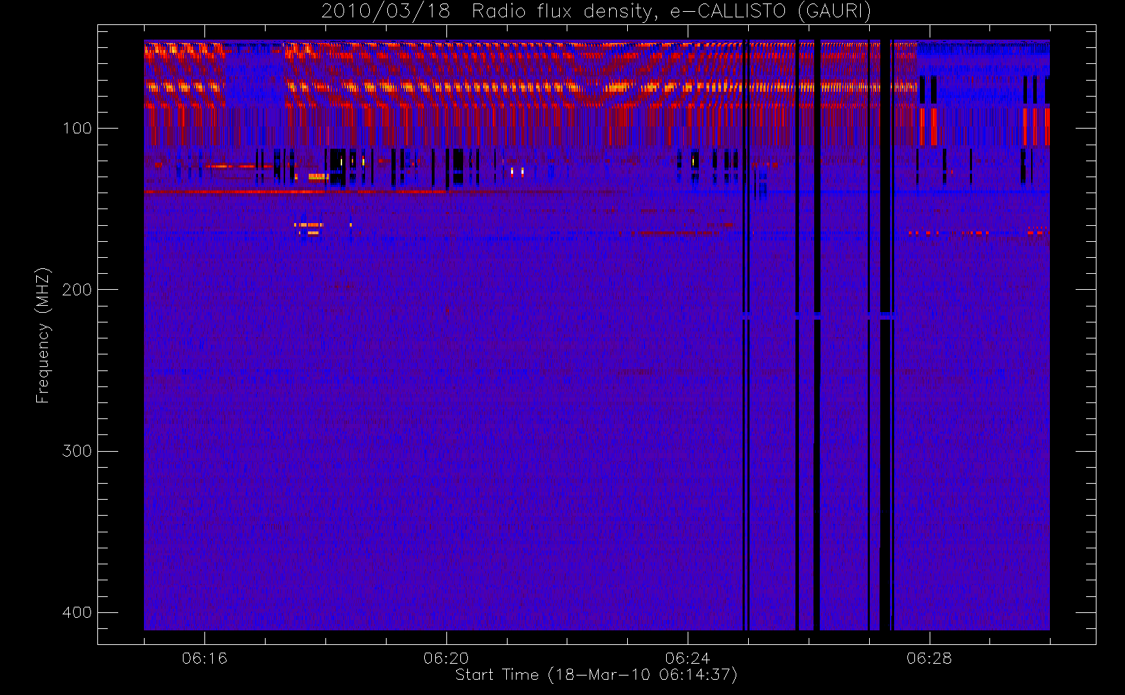Click the 06:20 time tick label
This screenshot has width=1125, height=695.
tap(446, 658)
